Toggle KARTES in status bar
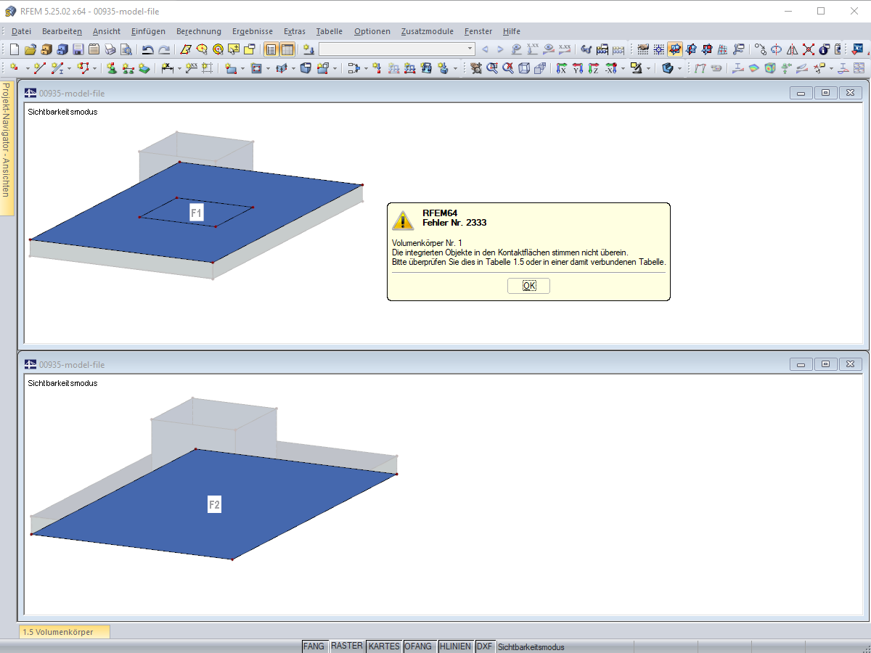Viewport: 871px width, 653px height. tap(384, 646)
